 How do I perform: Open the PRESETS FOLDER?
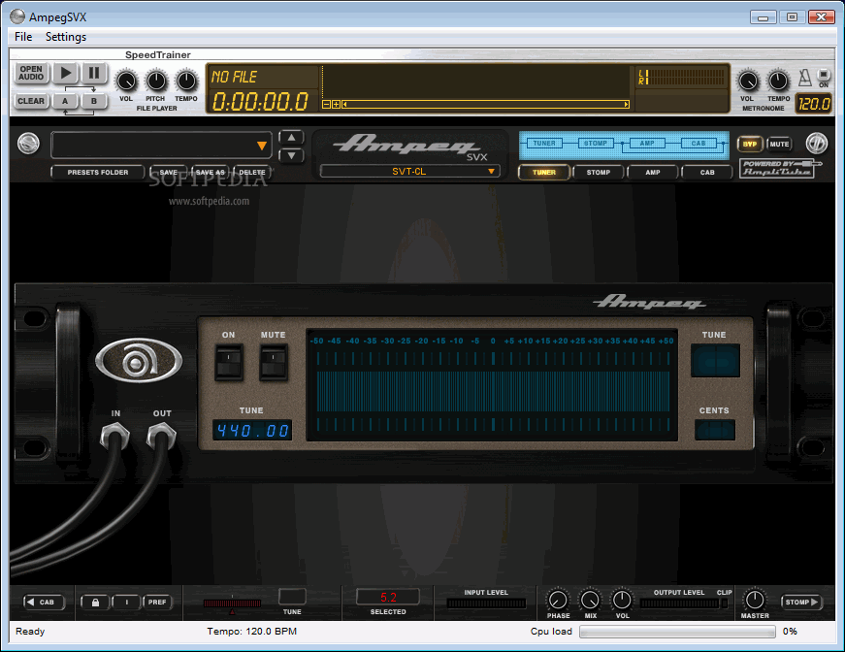click(x=98, y=173)
